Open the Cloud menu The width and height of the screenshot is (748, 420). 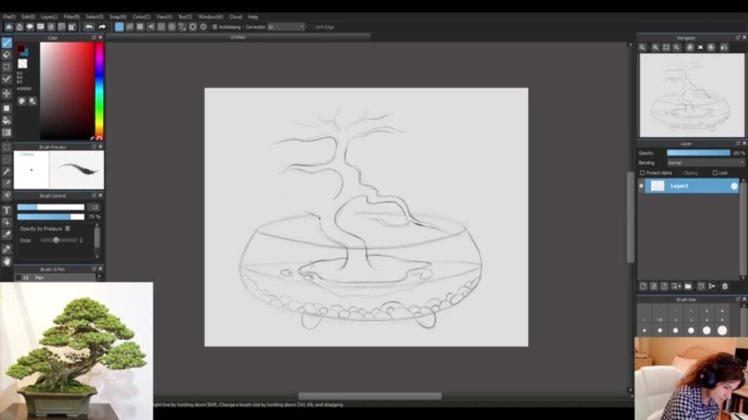click(x=235, y=16)
